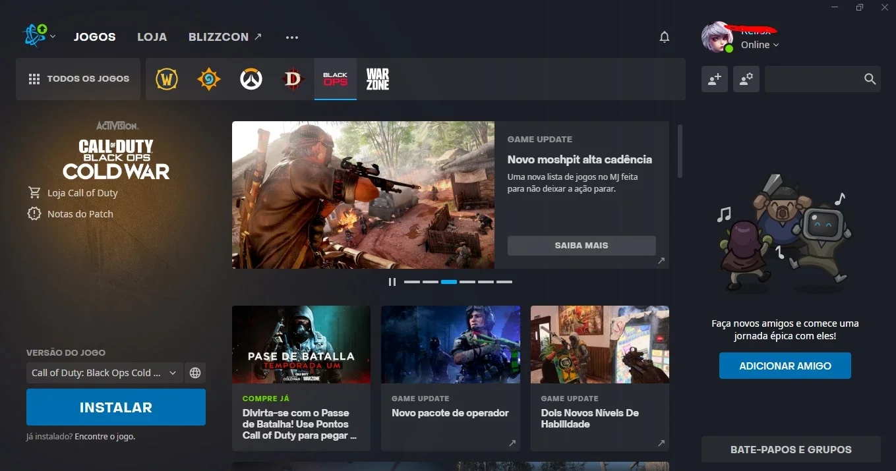Viewport: 896px width, 471px height.
Task: Switch to the JOGOS tab
Action: point(95,37)
